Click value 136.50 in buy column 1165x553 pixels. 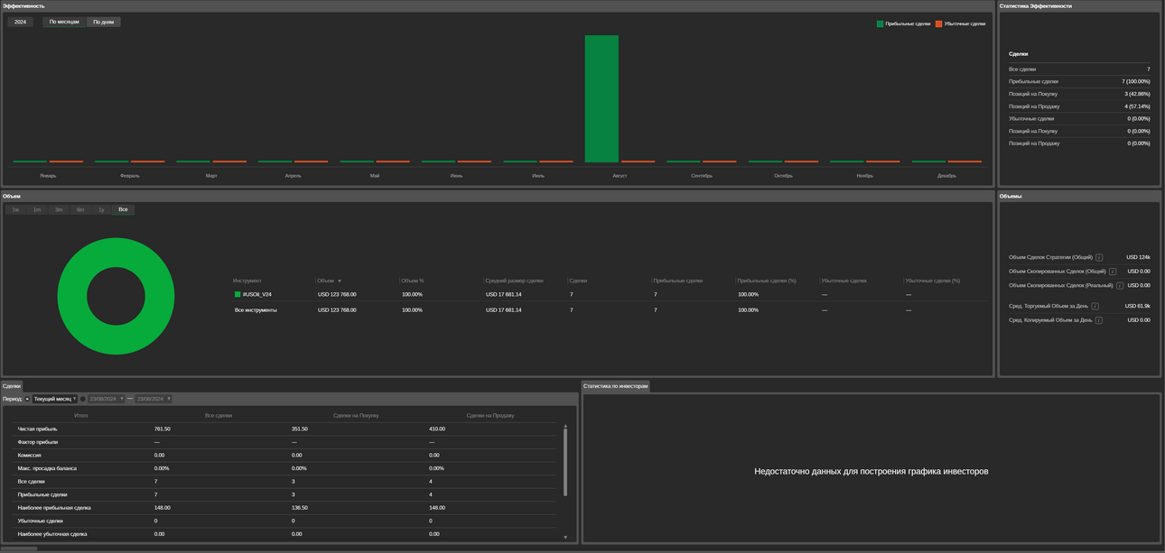300,508
